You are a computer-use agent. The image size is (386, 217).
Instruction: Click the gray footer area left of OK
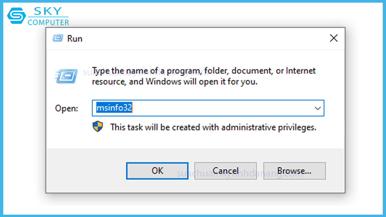point(86,171)
